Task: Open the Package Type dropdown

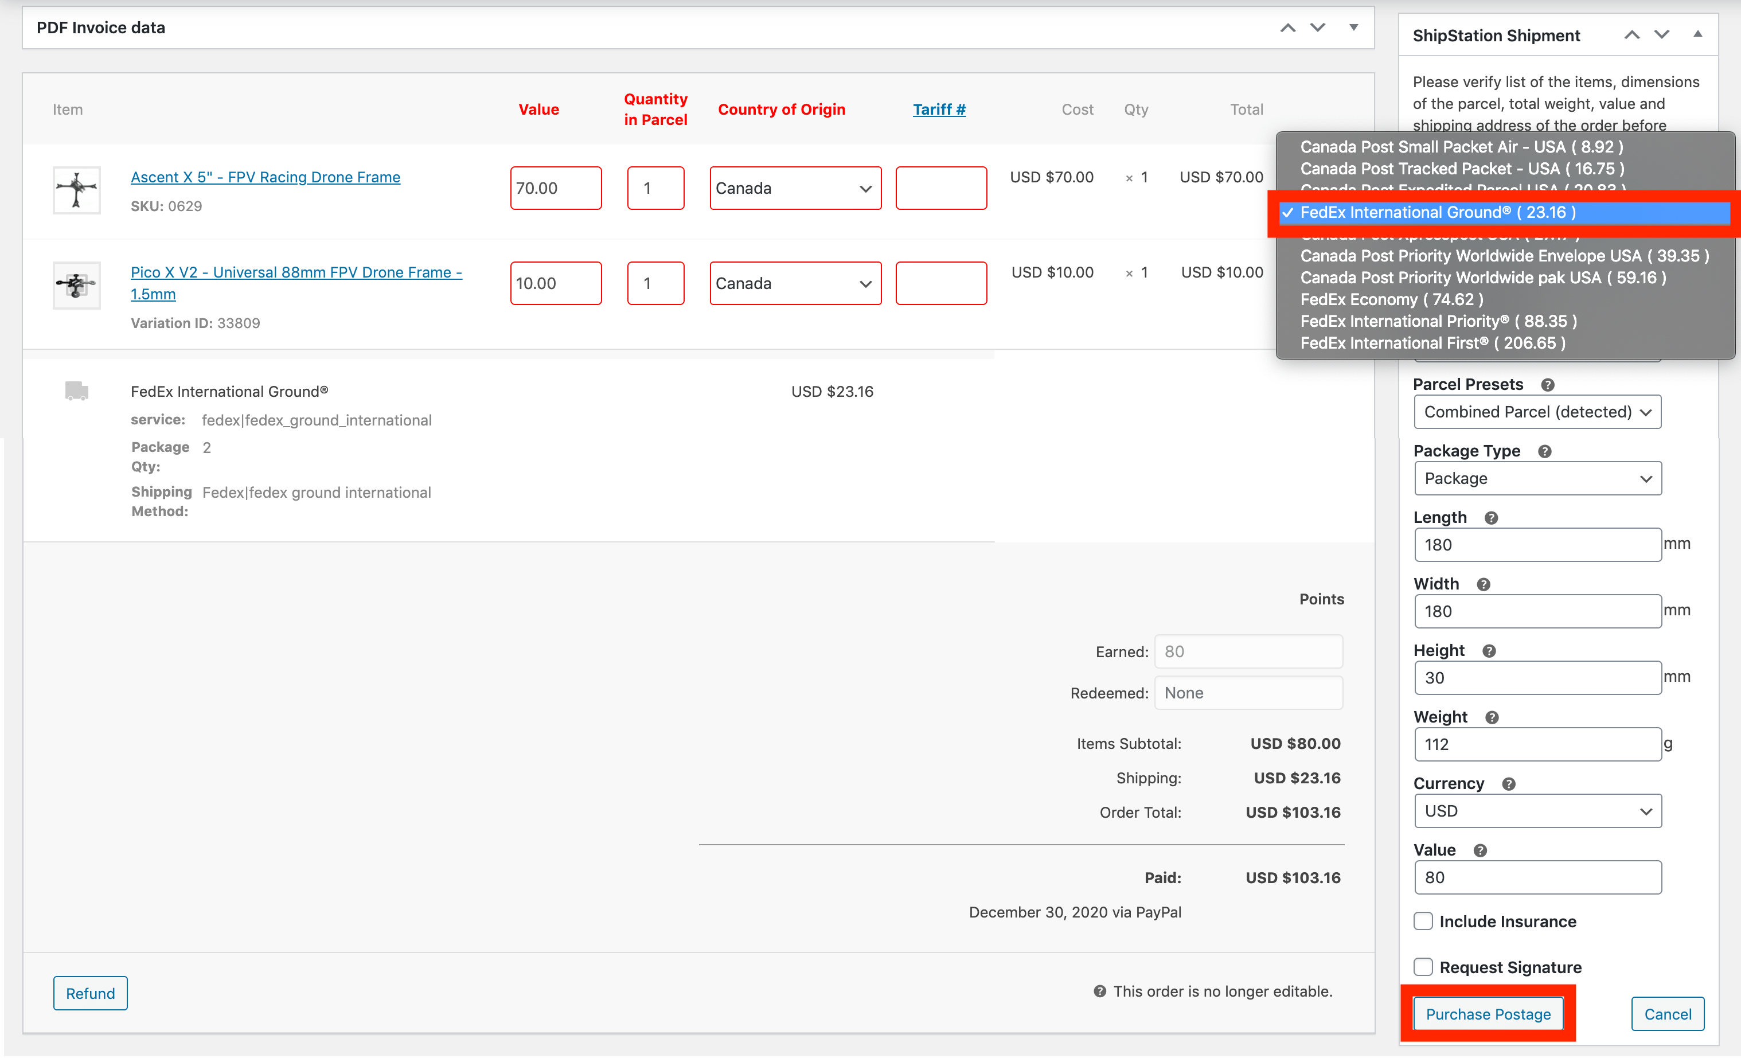Action: pyautogui.click(x=1537, y=478)
